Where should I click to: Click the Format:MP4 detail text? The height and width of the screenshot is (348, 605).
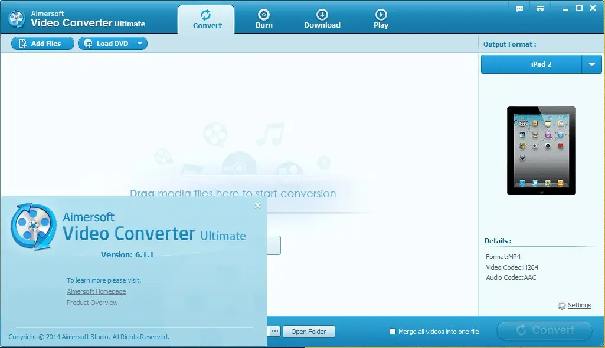(503, 257)
